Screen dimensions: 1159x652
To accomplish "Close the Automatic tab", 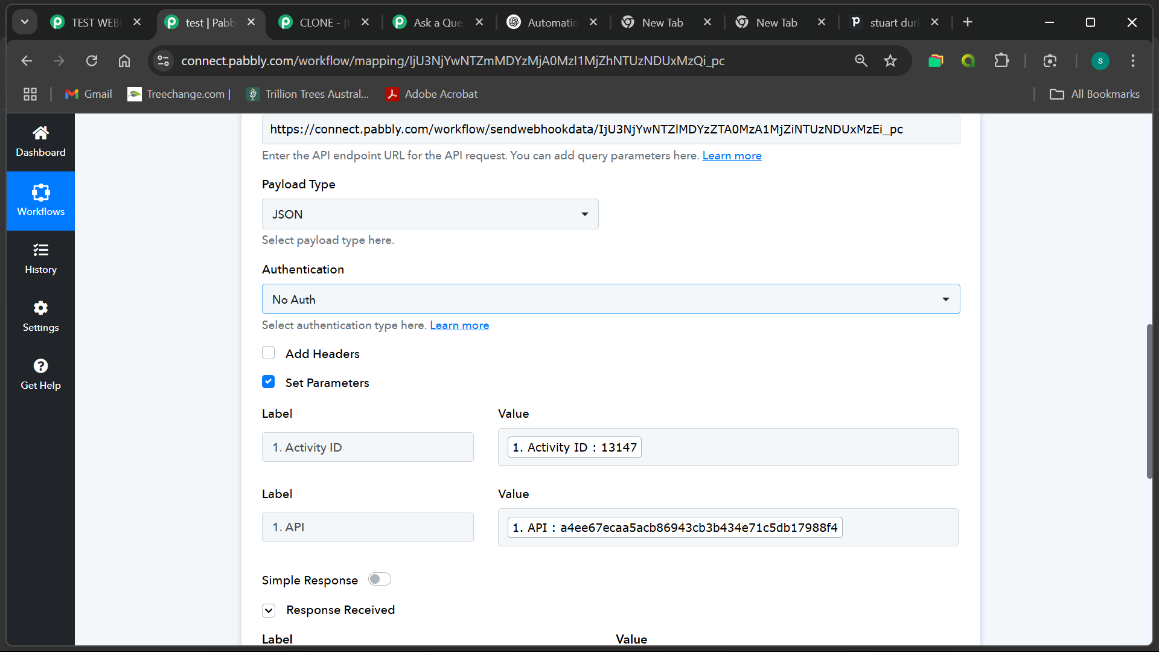I will pyautogui.click(x=593, y=22).
